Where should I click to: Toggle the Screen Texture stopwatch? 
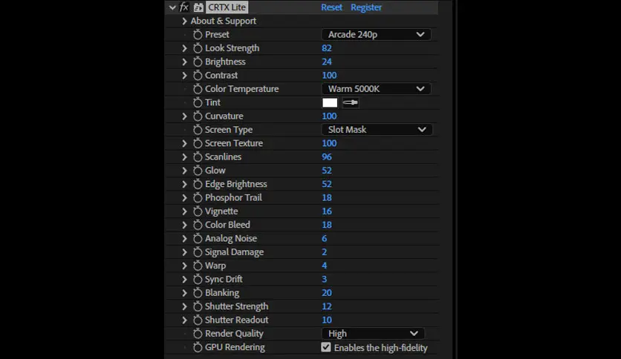198,143
